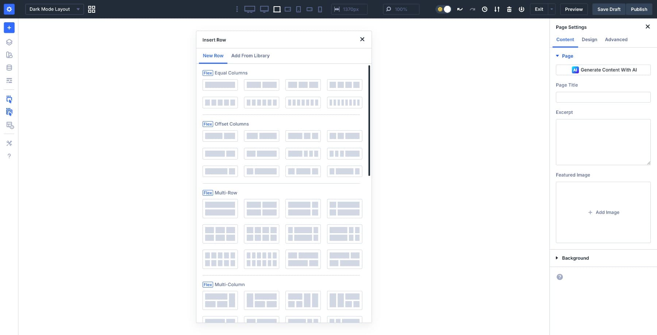Open the Dark Mode Layout dropdown
Viewport: 657px width, 335px height.
pos(54,9)
